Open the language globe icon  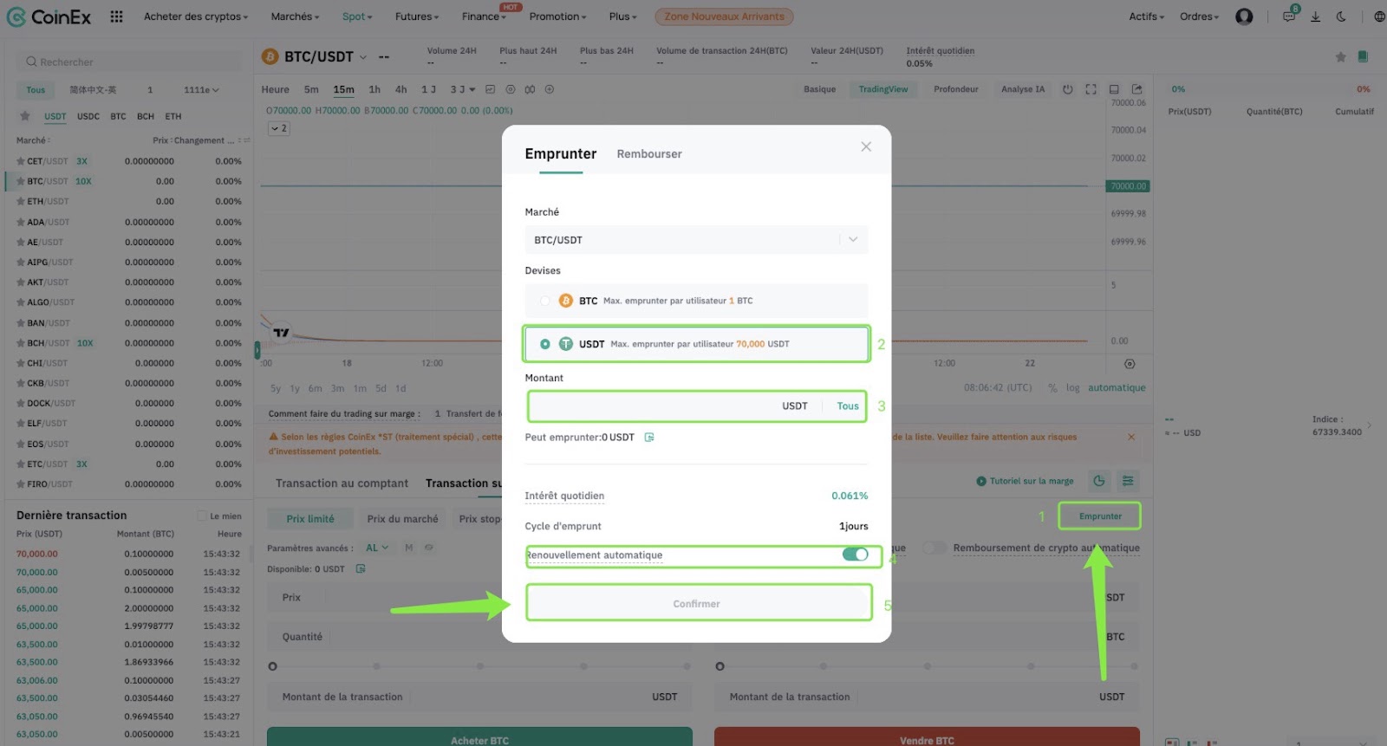click(x=1379, y=16)
